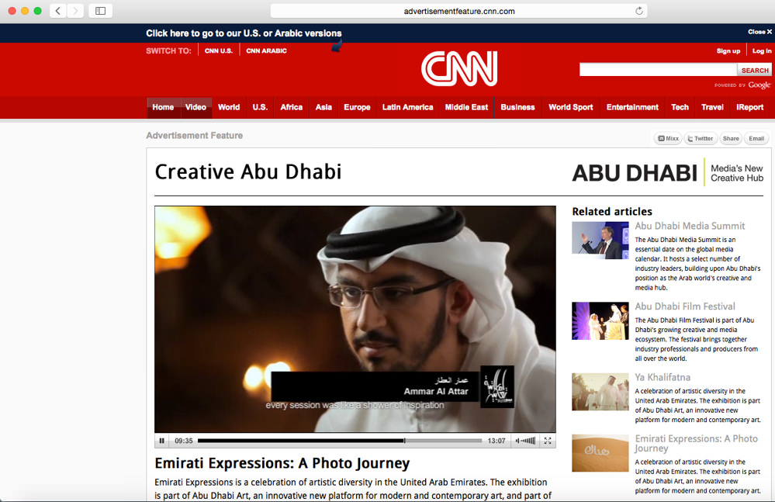775x502 pixels.
Task: Open the Europe nav tab
Action: (357, 107)
